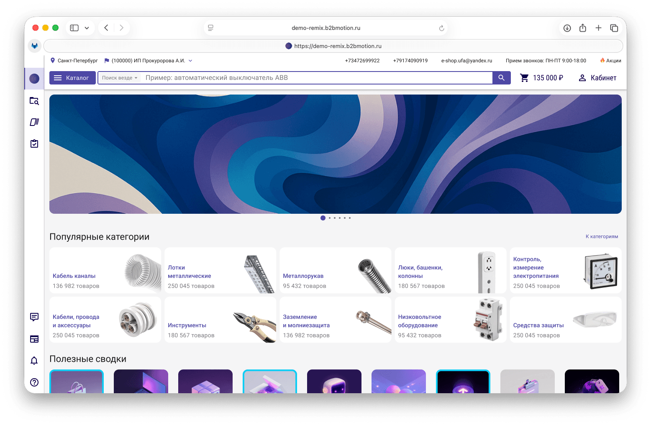Select Санкт-Петербург city selector
The width and height of the screenshot is (651, 425).
[74, 61]
